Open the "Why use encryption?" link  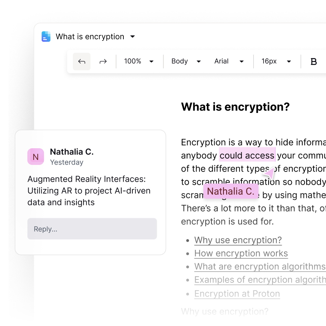238,240
